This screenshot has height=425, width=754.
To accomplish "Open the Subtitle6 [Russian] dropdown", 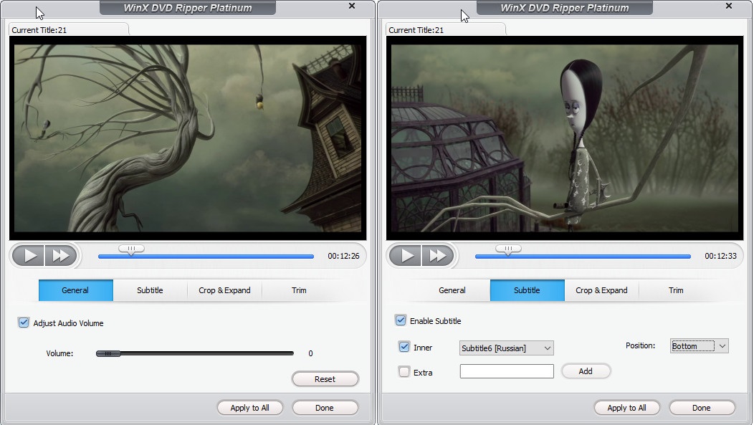I will point(506,348).
